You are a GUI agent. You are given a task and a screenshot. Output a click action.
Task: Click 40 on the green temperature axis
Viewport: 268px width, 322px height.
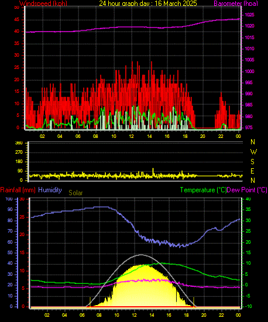(x=248, y=199)
